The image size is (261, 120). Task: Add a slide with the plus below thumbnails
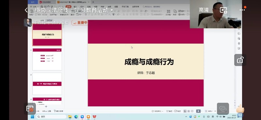pos(46,106)
